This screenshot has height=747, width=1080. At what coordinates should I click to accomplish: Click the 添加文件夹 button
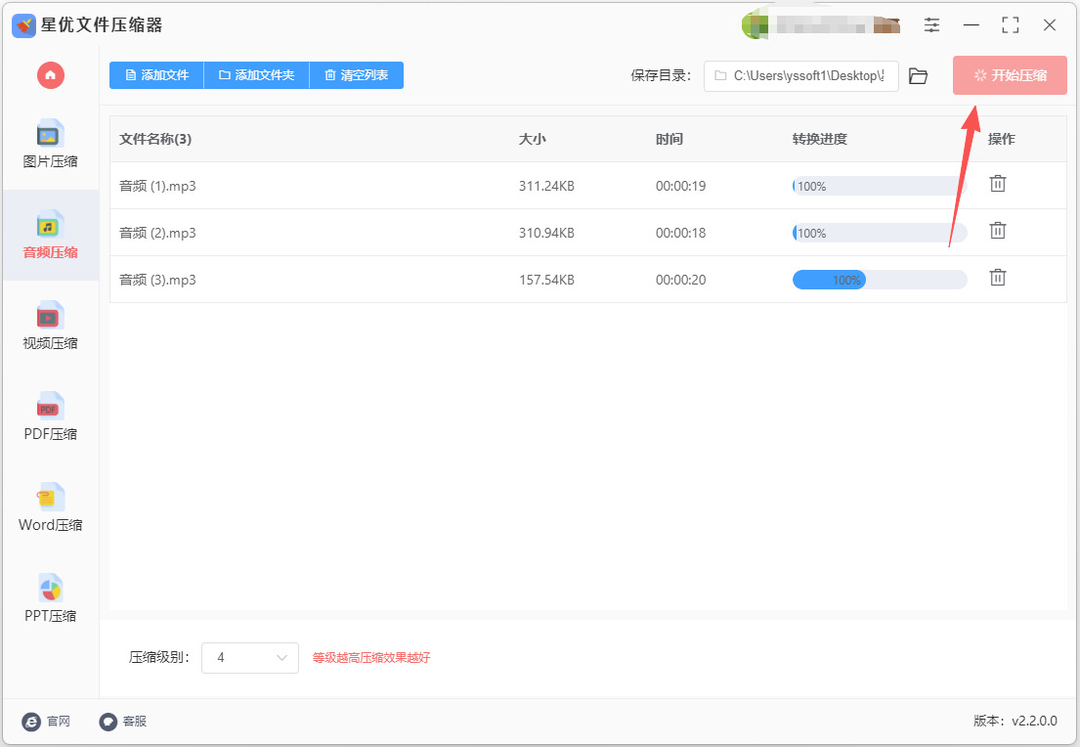256,75
